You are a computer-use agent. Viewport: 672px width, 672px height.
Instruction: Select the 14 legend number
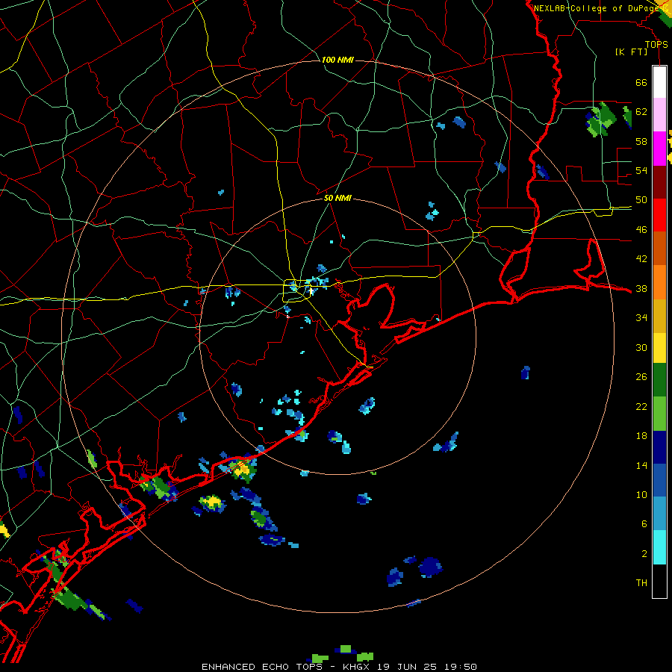click(x=641, y=465)
